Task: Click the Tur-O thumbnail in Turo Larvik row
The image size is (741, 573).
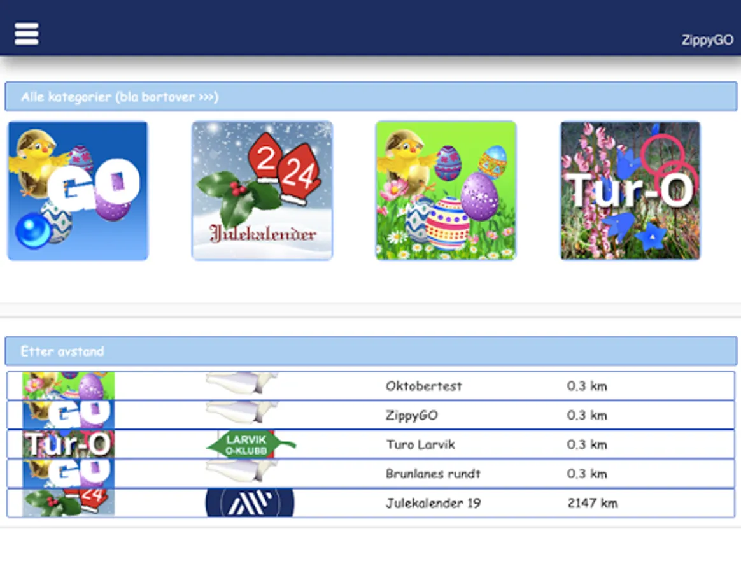Action: click(69, 444)
